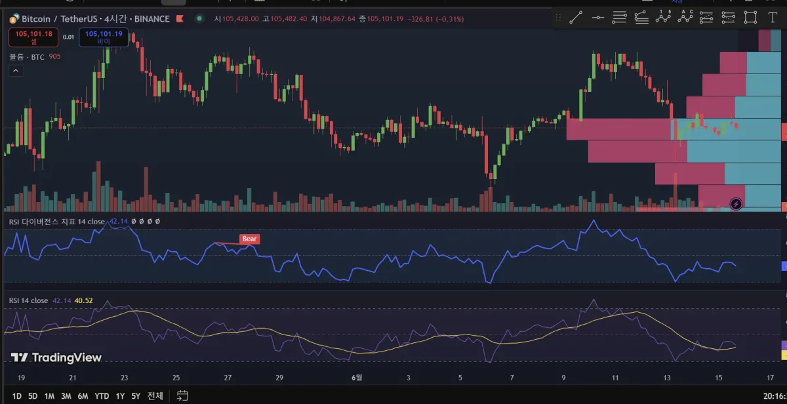Click the 0.01 spread value
The image size is (787, 404).
(x=68, y=37)
